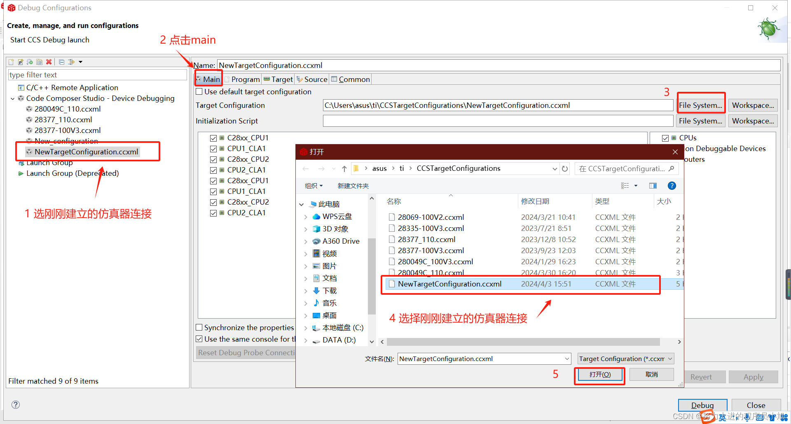
Task: Open DATA (D:) drive in navigation pane
Action: [339, 340]
